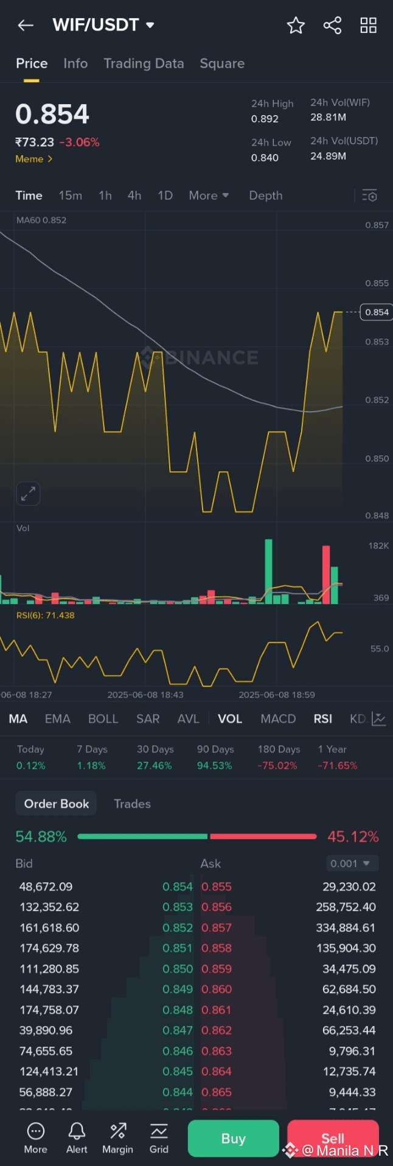Image resolution: width=393 pixels, height=1166 pixels.
Task: Toggle MA indicator
Action: (18, 719)
